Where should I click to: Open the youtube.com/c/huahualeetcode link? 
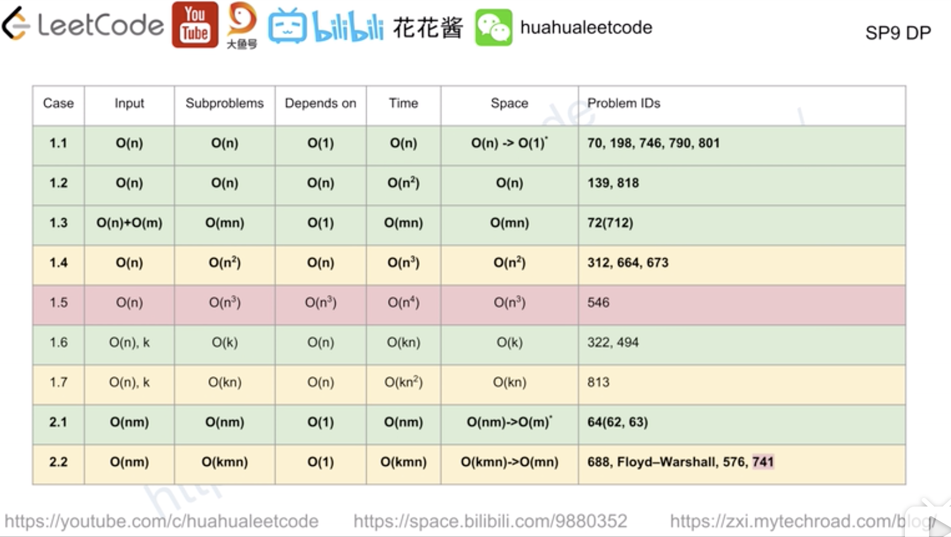tap(161, 521)
